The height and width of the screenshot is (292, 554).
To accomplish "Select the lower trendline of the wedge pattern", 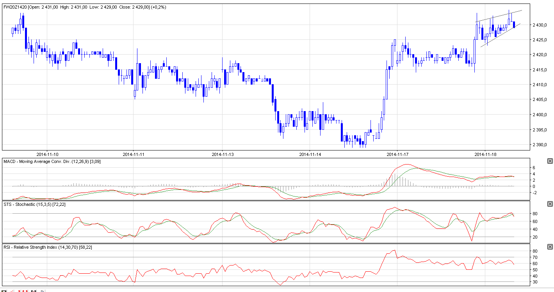I will click(500, 36).
